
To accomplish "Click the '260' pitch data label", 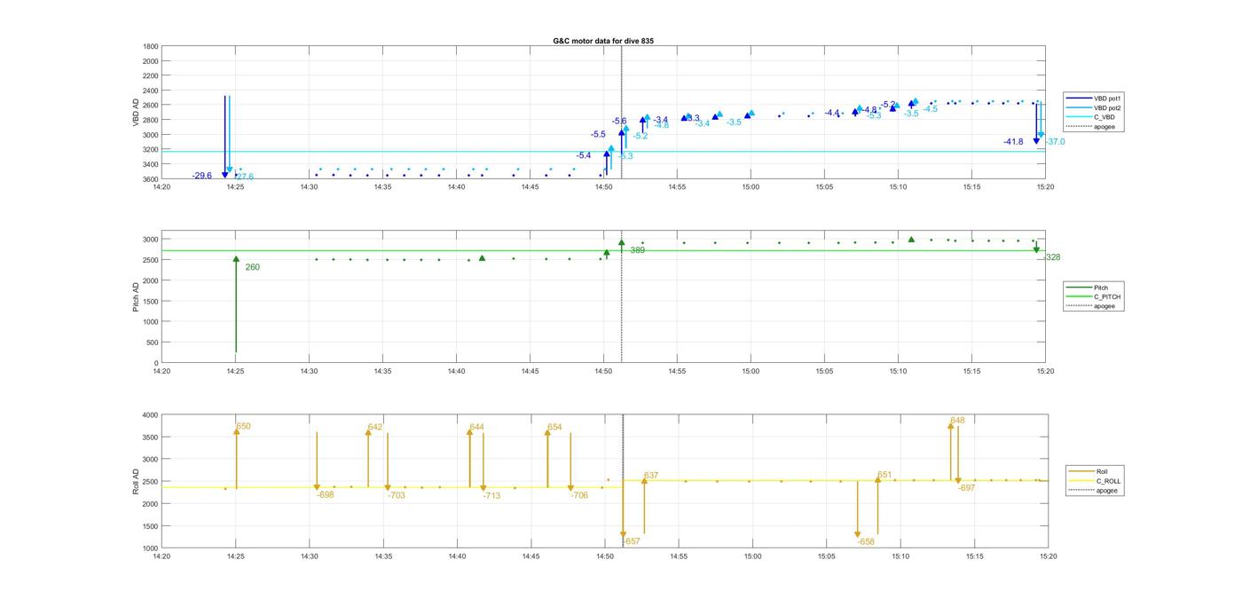I will pyautogui.click(x=252, y=267).
